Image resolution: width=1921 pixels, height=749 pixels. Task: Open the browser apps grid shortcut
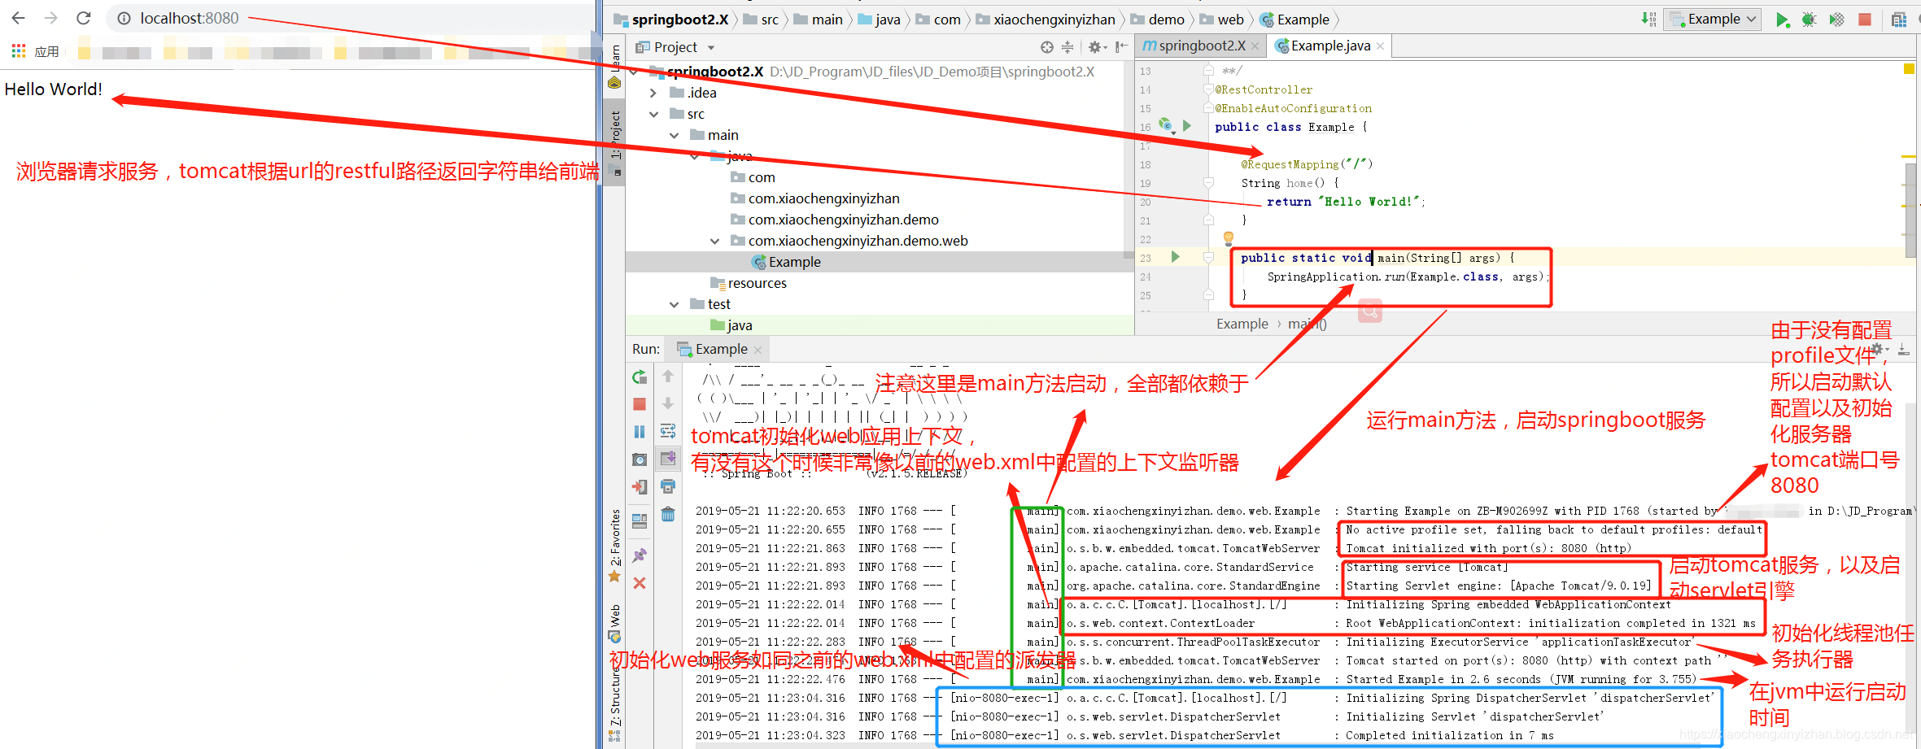[18, 51]
